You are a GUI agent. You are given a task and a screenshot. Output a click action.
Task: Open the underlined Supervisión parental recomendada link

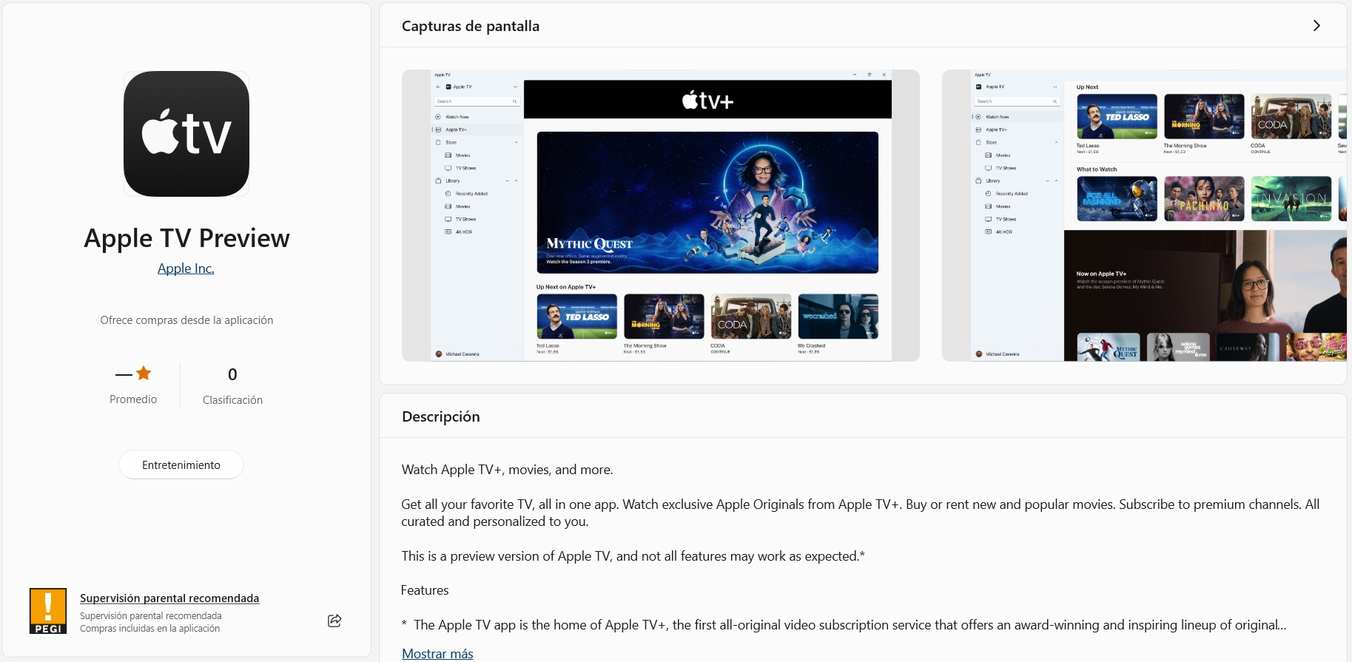[169, 598]
